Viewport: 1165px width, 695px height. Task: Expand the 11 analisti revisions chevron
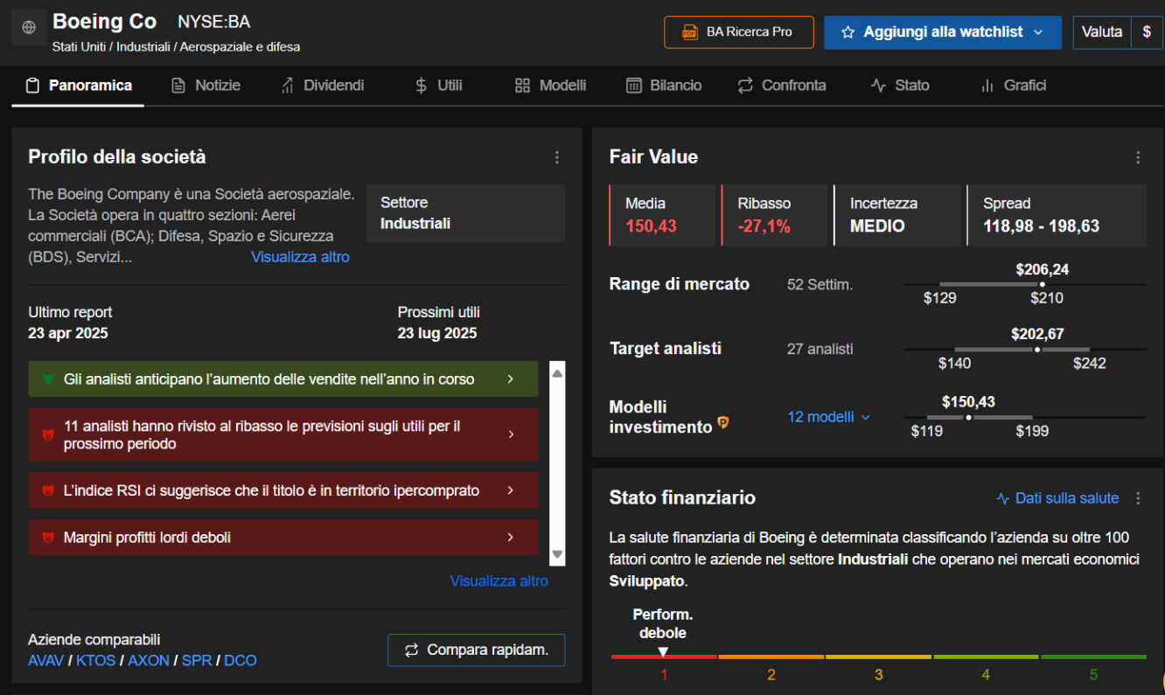click(x=511, y=434)
